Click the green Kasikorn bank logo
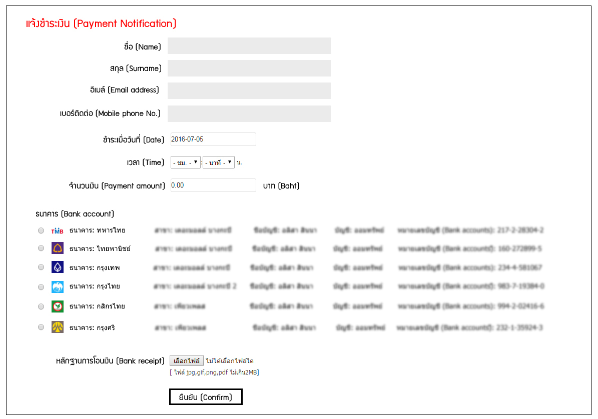This screenshot has width=598, height=419. pos(58,306)
